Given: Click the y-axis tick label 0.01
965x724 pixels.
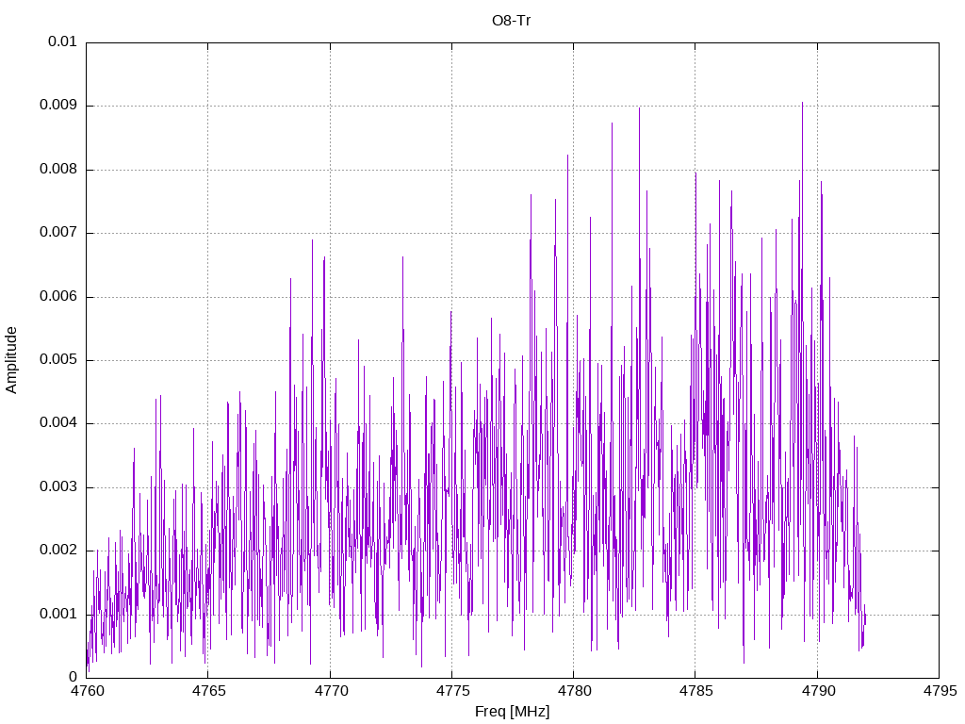Looking at the screenshot, I should [x=63, y=41].
